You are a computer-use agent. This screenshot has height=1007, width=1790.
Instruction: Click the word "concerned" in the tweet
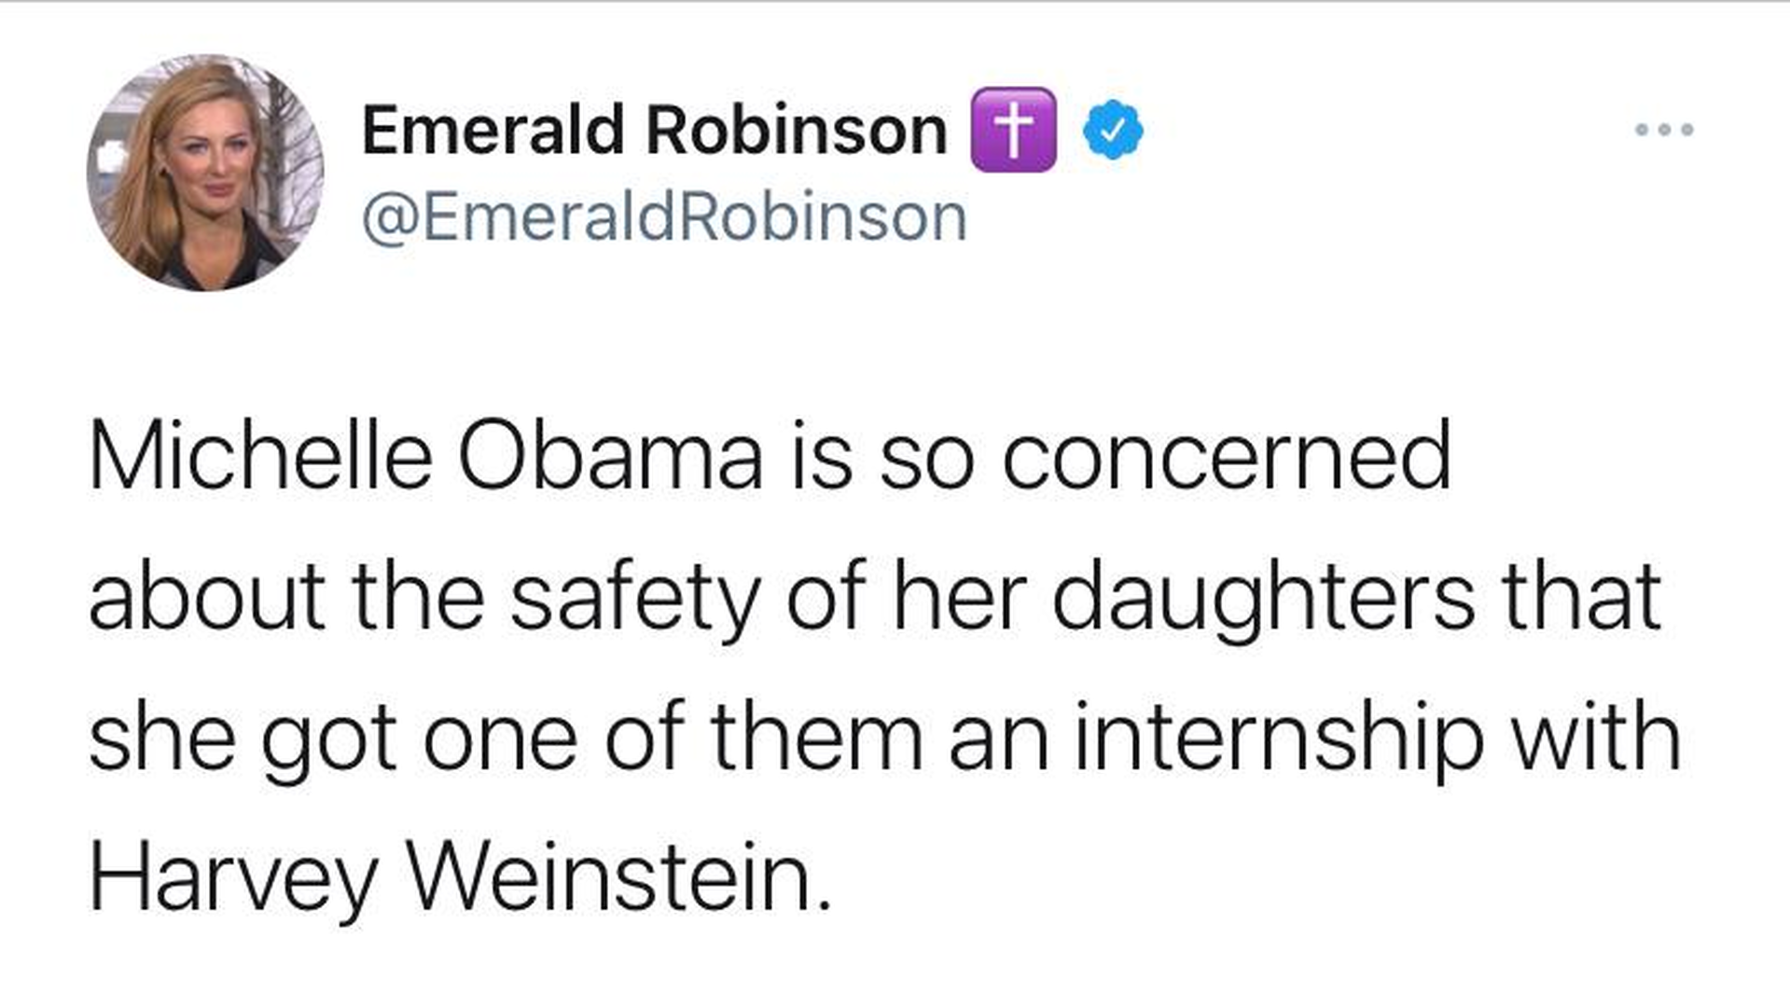[x=1227, y=457]
